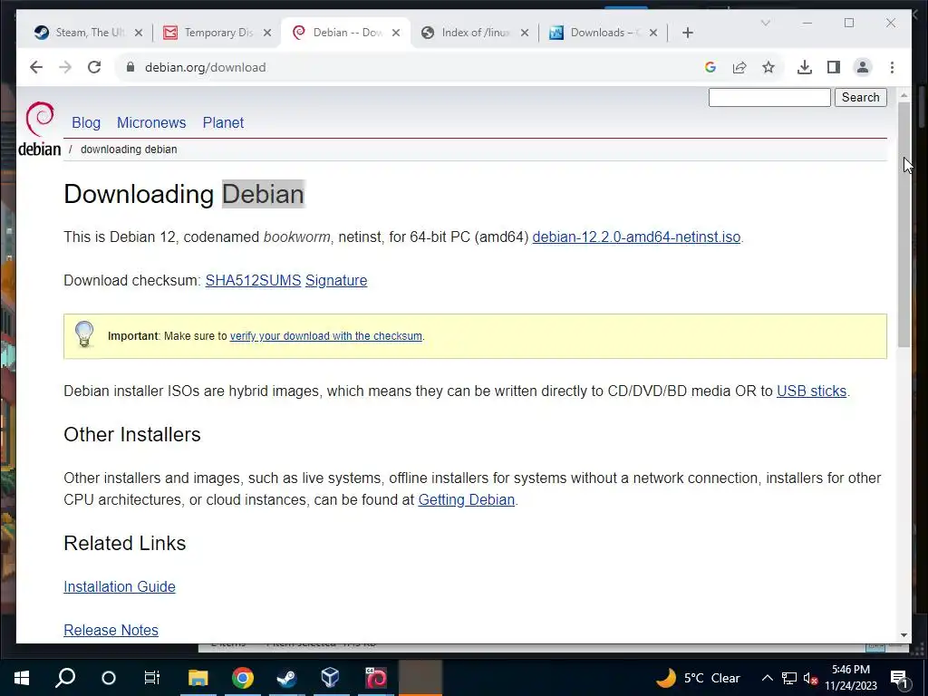
Task: Open Task View on taskbar
Action: coord(152,678)
